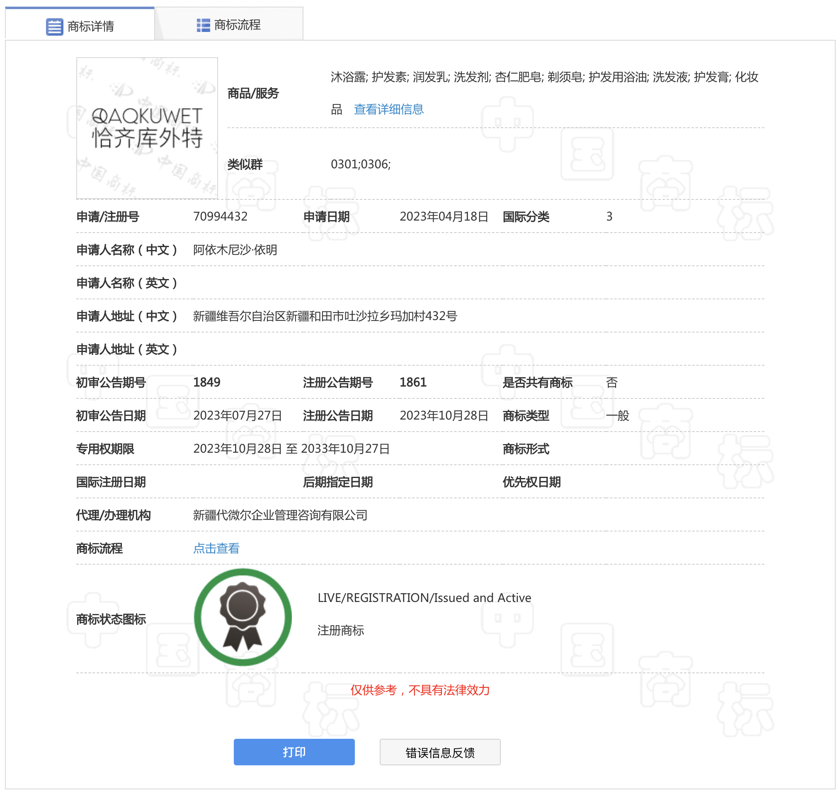
Task: Click the QAQKUWET trademark image thumbnail
Action: click(x=147, y=128)
